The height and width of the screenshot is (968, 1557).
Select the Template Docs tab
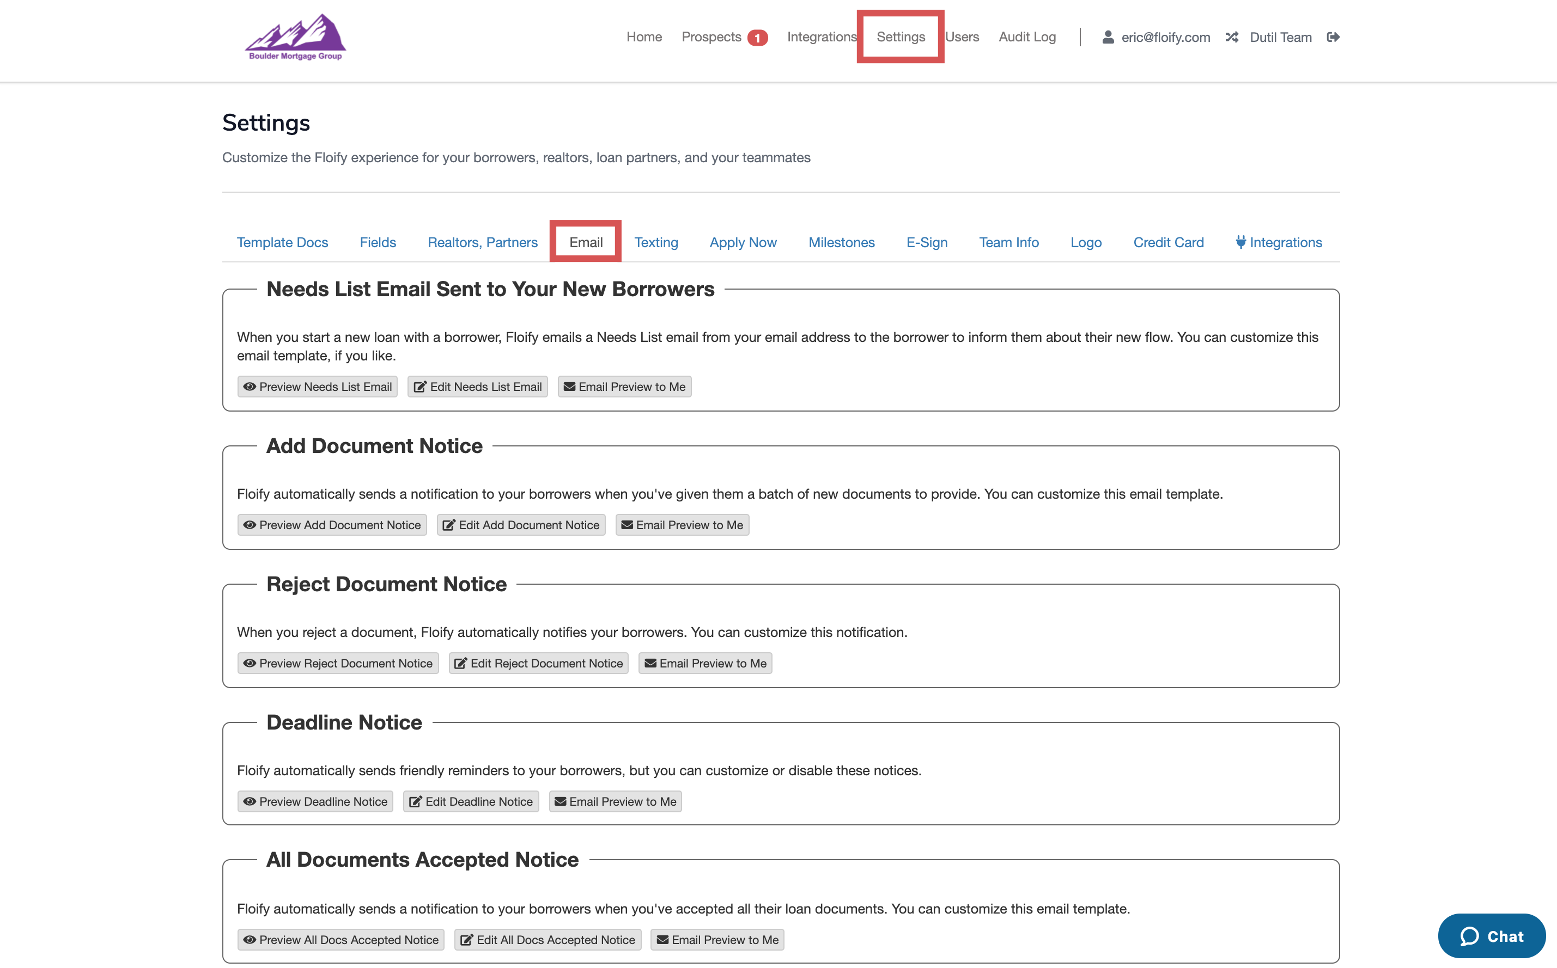click(x=282, y=242)
